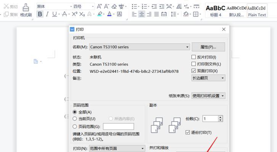Decrease copies with the down stepper
This screenshot has height=152, width=277.
(x=220, y=120)
